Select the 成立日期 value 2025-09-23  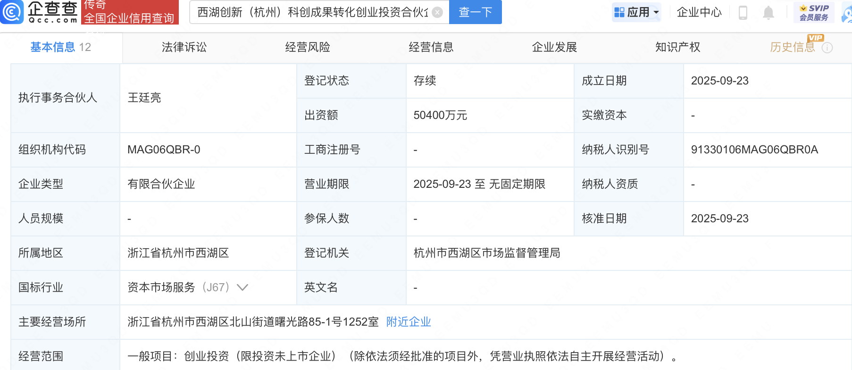[x=720, y=81]
